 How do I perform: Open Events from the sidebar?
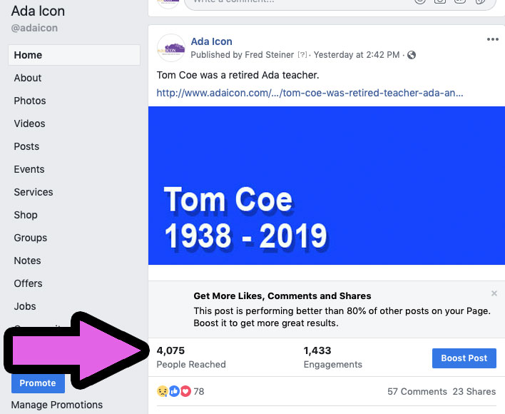[29, 169]
